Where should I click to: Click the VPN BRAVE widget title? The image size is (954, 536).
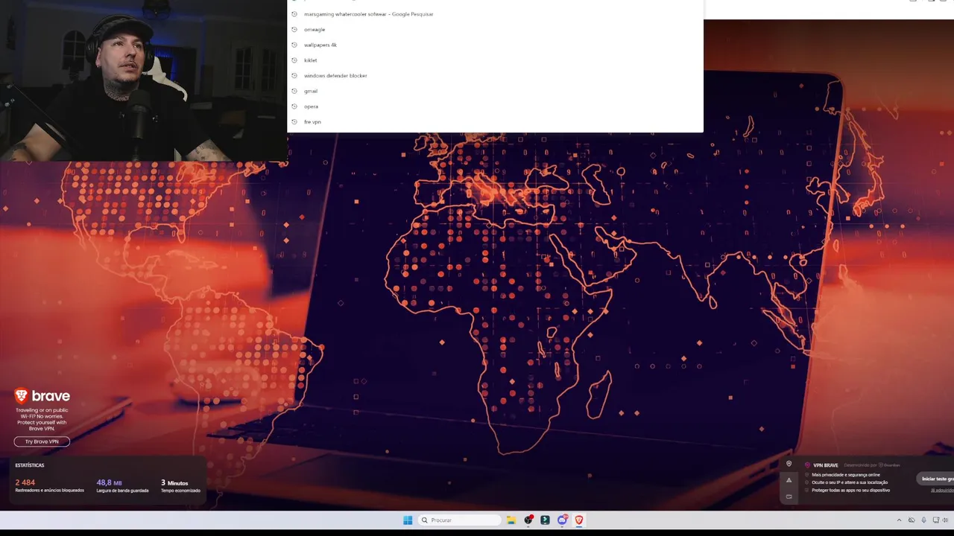click(825, 465)
